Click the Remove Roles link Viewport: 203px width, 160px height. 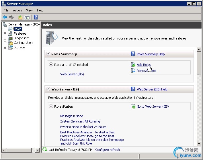tap(147, 71)
